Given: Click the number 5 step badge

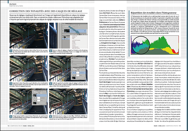Looking at the screenshot, I should coord(11,117).
